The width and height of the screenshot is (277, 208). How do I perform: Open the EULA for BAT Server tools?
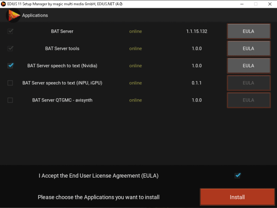click(248, 48)
